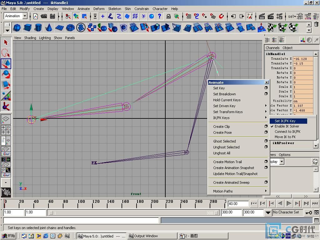This screenshot has width=320, height=240.
Task: Open the Render Globals icon
Action: 279,16
